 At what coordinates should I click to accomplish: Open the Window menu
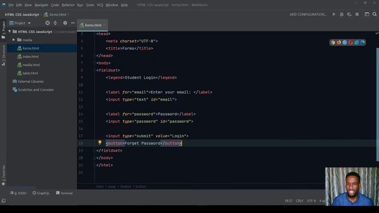point(112,5)
